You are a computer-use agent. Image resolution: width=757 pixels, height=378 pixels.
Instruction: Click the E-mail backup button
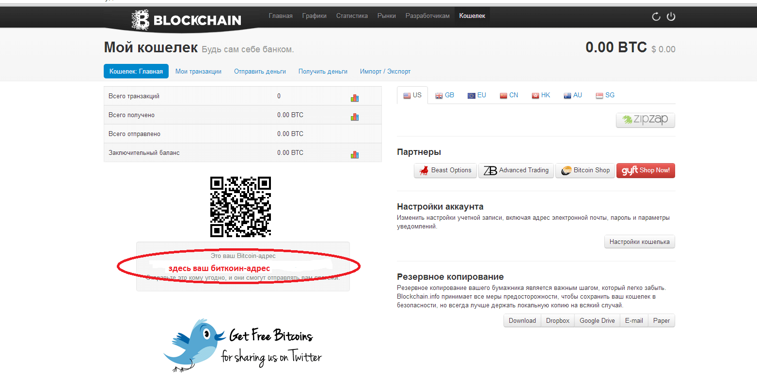[634, 320]
